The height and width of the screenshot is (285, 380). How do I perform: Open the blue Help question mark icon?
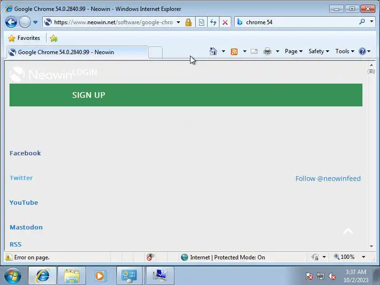point(362,51)
